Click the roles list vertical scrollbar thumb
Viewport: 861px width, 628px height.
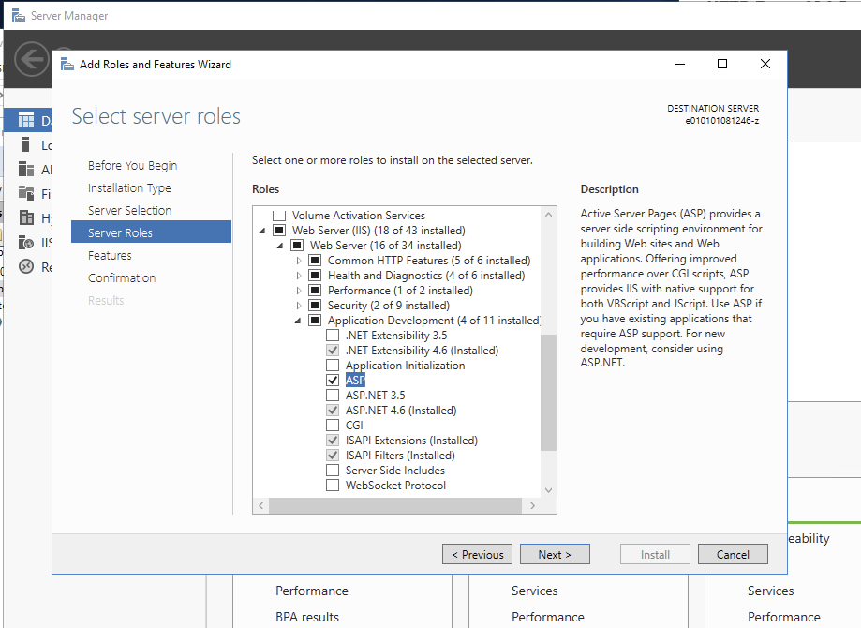point(548,393)
